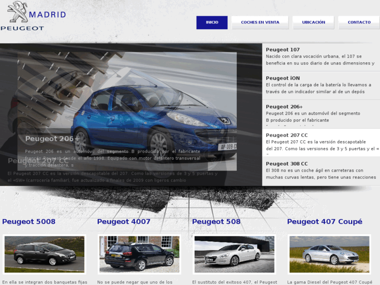Click the white Peugeot 508 thumbnail

(234, 254)
